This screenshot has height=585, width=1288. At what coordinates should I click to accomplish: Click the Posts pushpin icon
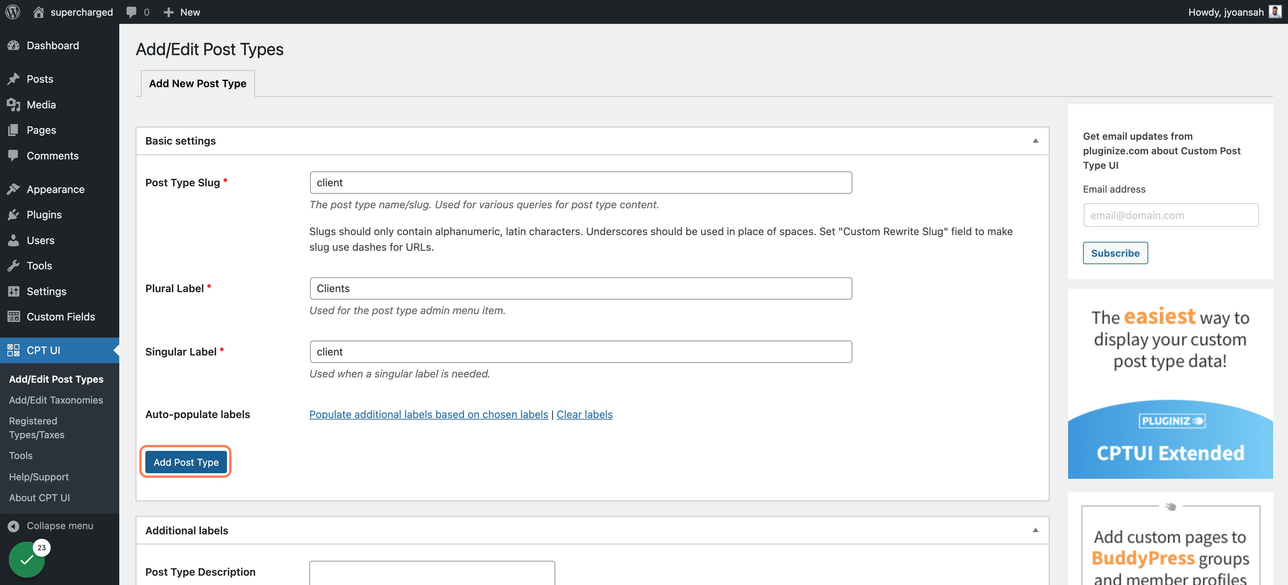tap(13, 79)
